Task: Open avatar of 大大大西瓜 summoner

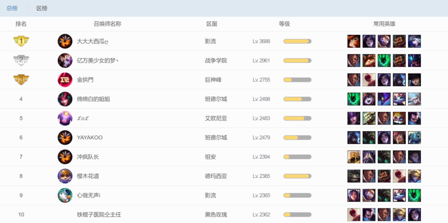Action: tap(65, 41)
